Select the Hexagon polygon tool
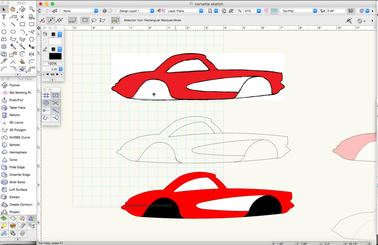 click(31, 39)
